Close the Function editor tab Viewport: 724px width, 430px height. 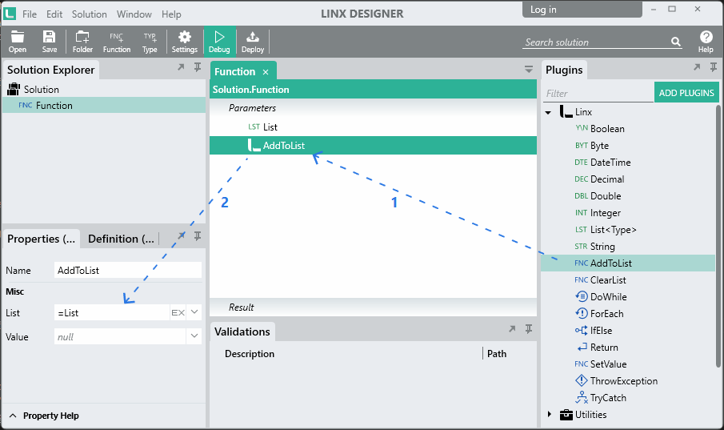(266, 72)
